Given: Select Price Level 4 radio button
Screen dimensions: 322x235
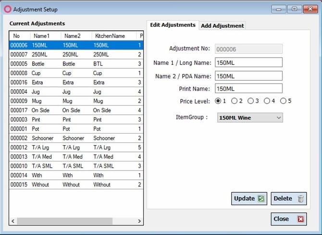Looking at the screenshot, I should (267, 101).
